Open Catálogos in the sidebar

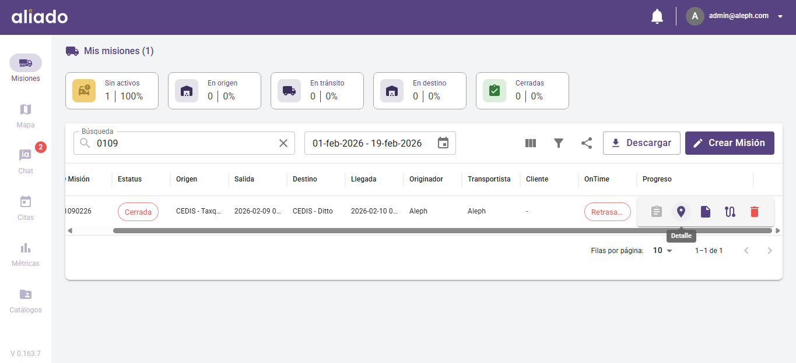tap(26, 300)
